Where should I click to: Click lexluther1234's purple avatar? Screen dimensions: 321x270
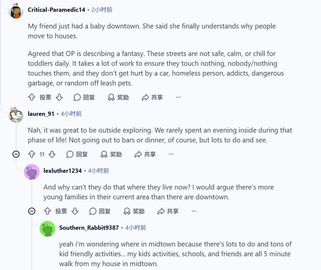tap(32, 172)
